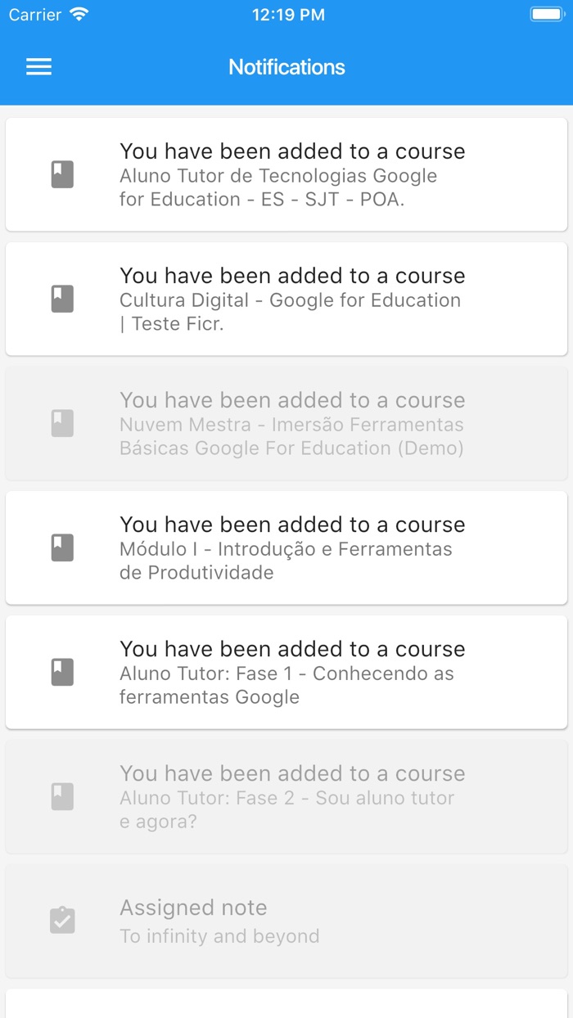Click the Carrier label in the status bar
Image resolution: width=573 pixels, height=1018 pixels.
[x=34, y=14]
